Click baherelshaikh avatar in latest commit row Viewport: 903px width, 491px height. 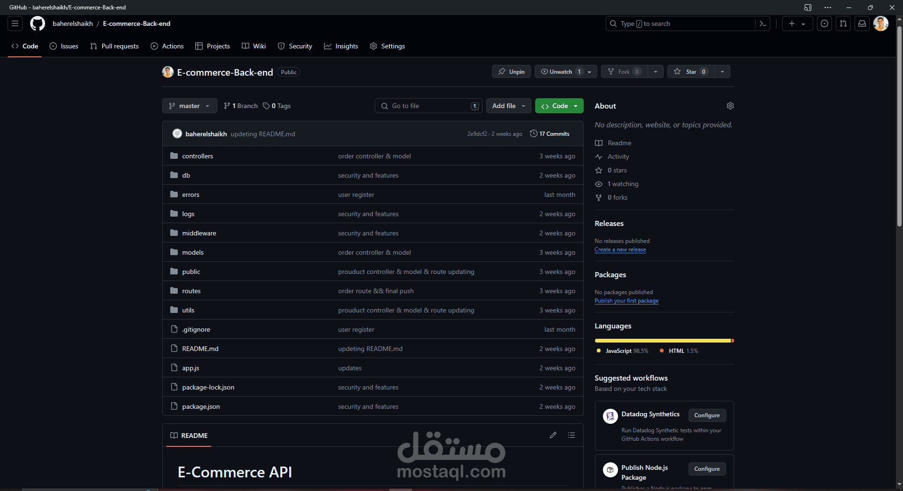(177, 133)
